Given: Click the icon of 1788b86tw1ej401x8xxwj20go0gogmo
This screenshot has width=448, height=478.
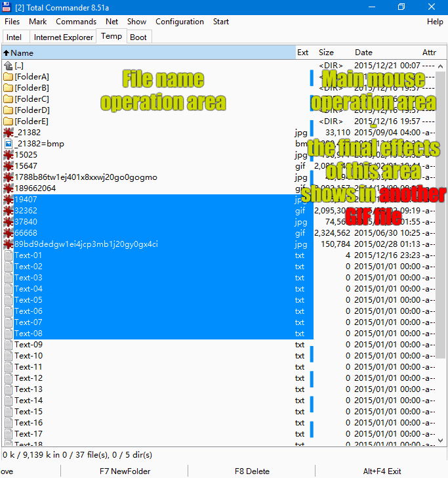Looking at the screenshot, I should coord(9,177).
